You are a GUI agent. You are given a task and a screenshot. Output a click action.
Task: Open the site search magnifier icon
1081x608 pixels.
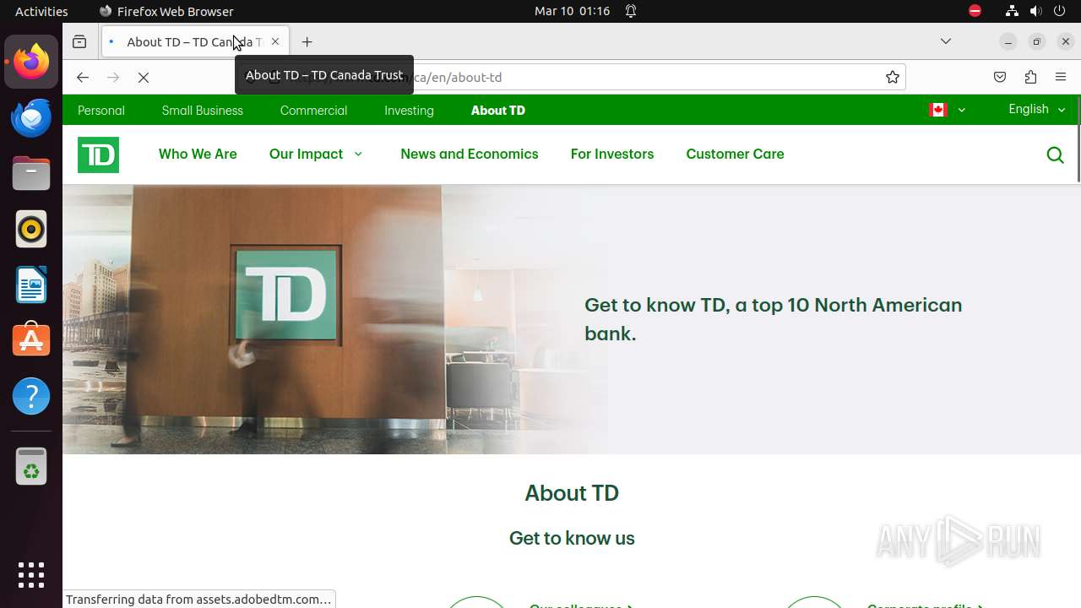[1055, 155]
